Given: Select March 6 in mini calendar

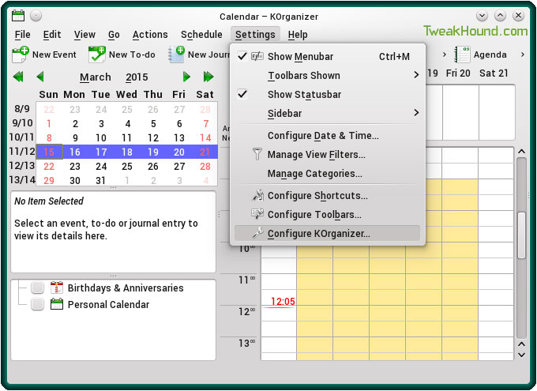Looking at the screenshot, I should coord(179,124).
